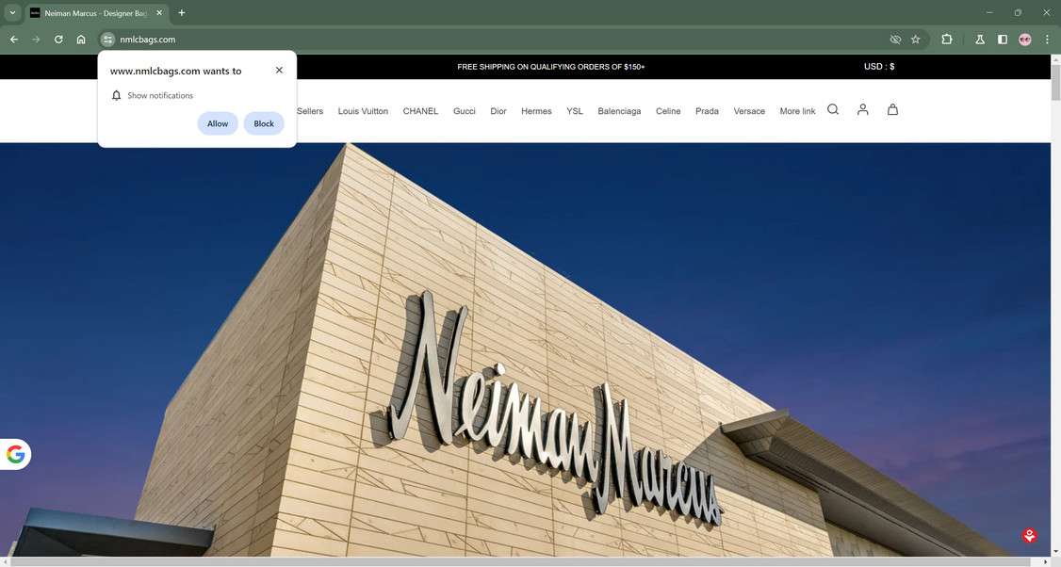Click the red chat support icon

click(1029, 535)
